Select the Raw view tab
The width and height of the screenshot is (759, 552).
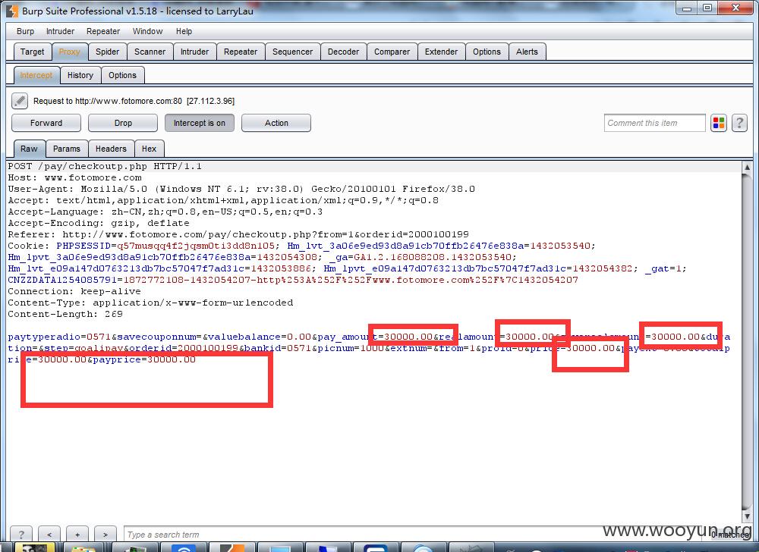(29, 149)
